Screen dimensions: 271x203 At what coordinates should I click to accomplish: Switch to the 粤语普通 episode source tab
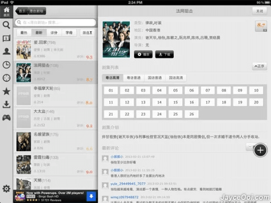click(134, 78)
